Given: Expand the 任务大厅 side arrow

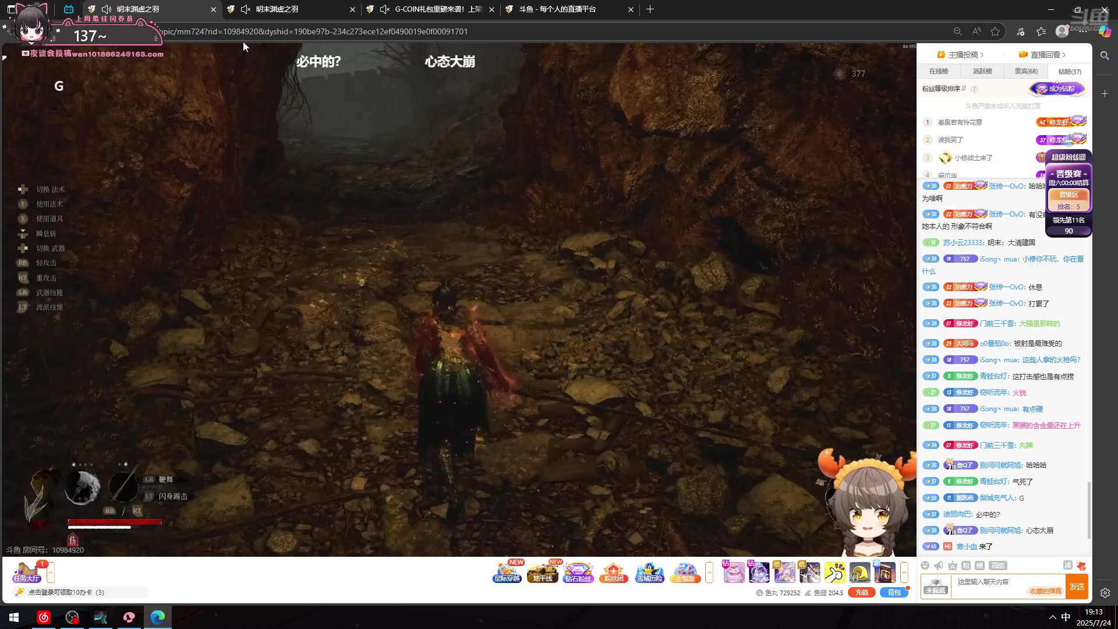Looking at the screenshot, I should coord(51,573).
